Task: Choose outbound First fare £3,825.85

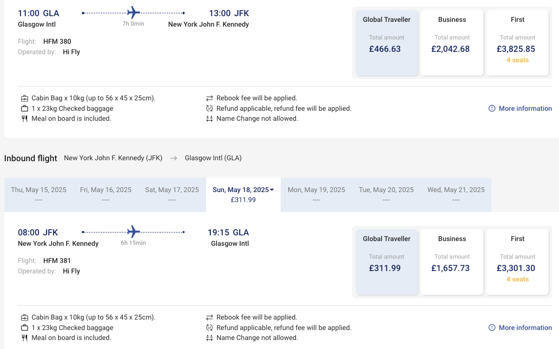Action: point(518,43)
